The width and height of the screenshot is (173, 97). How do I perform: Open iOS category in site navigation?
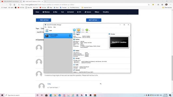point(79,12)
